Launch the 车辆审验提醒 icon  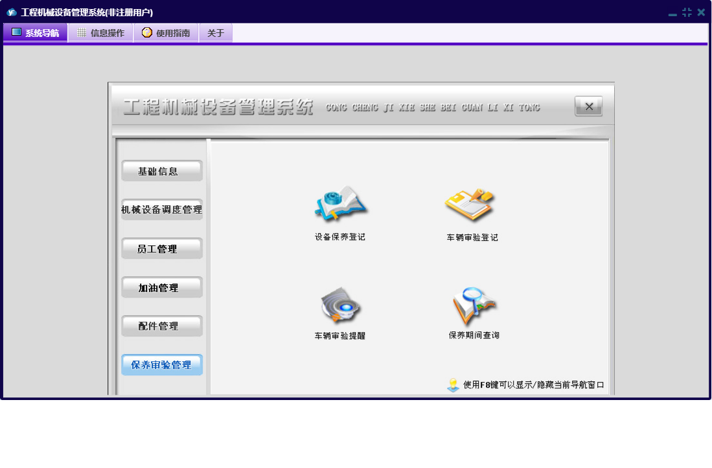pos(340,305)
